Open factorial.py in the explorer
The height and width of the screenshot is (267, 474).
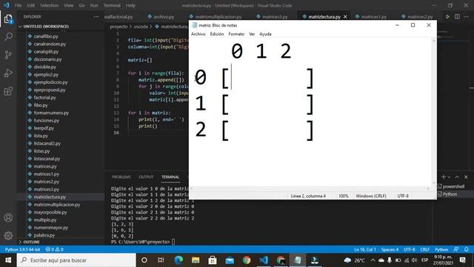pyautogui.click(x=44, y=97)
